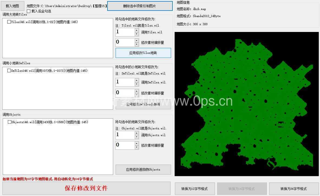Enable the 载入后全勾选 checkbox
The height and width of the screenshot is (196, 320).
coord(29,11)
